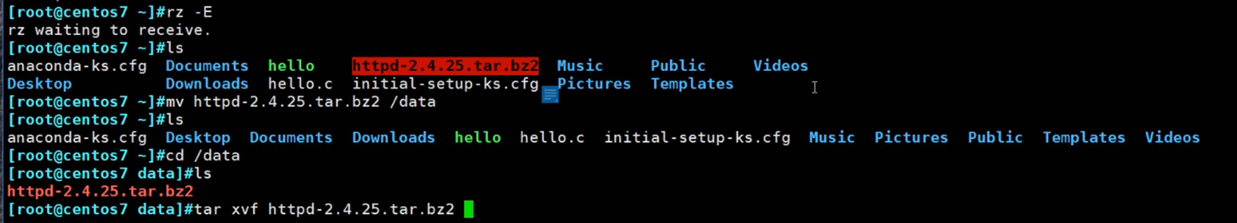
Task: Click Downloads in the first ls listing
Action: click(207, 84)
